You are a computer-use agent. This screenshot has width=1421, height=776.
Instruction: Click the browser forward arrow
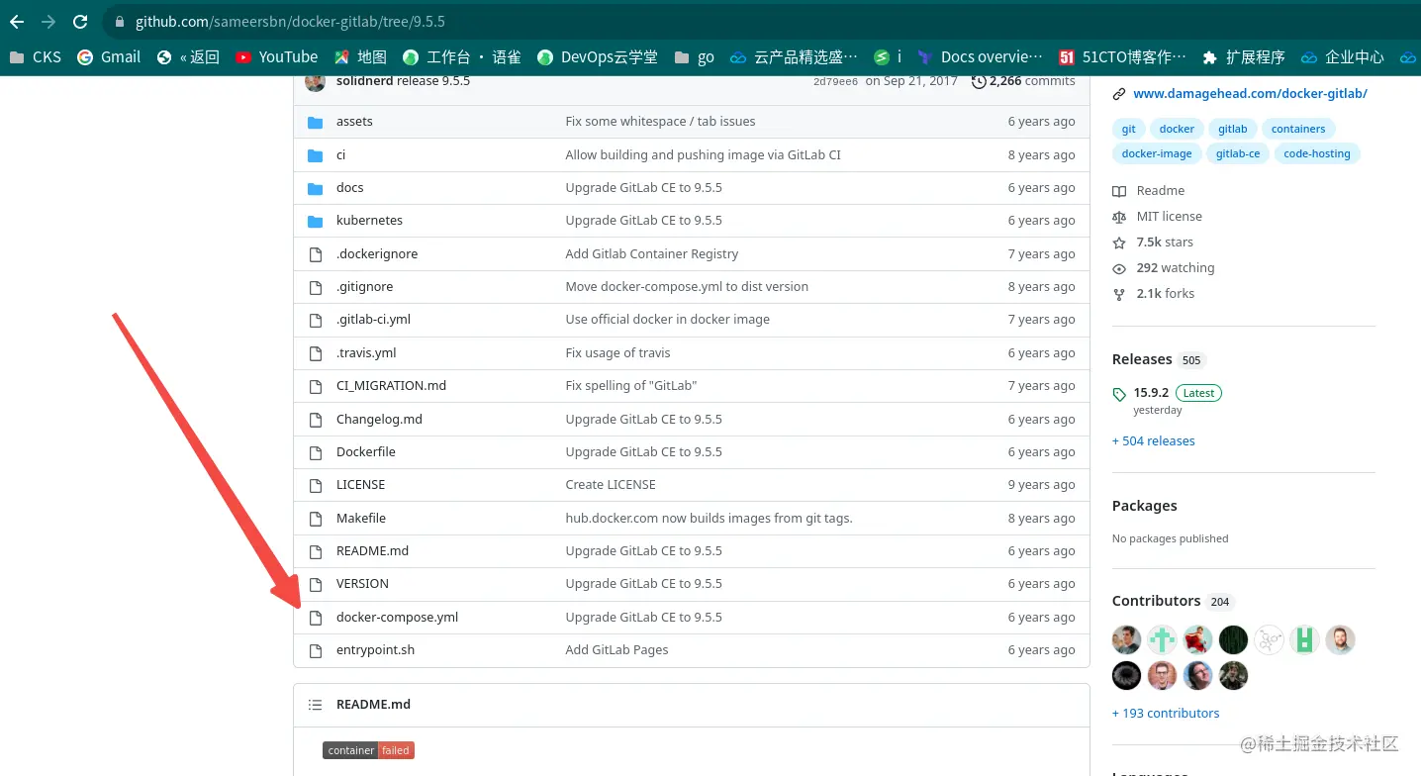pyautogui.click(x=48, y=22)
